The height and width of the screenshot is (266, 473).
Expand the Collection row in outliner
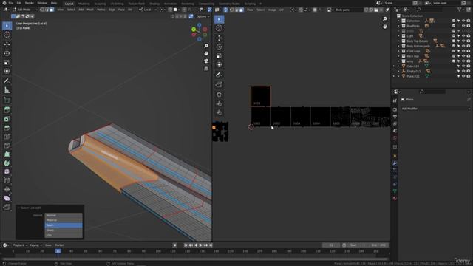(x=398, y=21)
